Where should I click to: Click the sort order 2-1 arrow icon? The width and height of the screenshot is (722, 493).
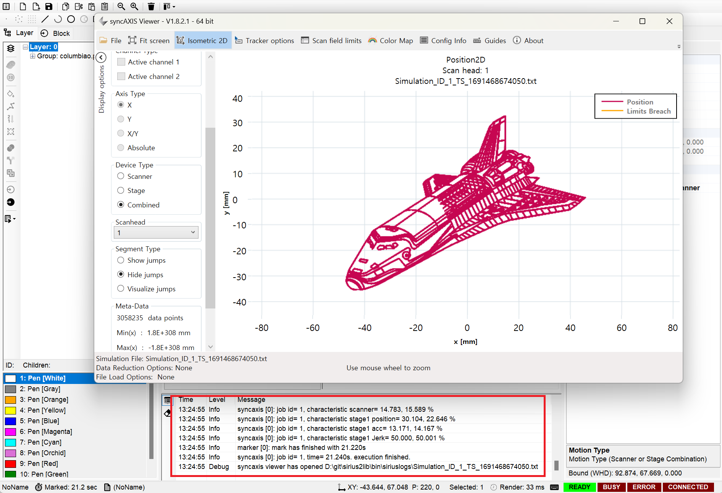(11, 119)
